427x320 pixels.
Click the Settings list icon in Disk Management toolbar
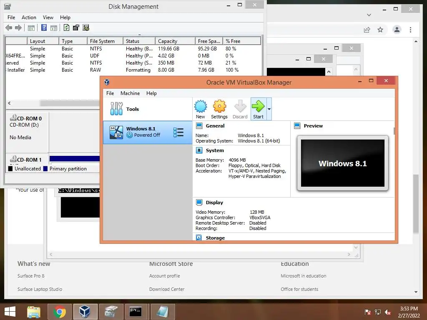click(86, 27)
